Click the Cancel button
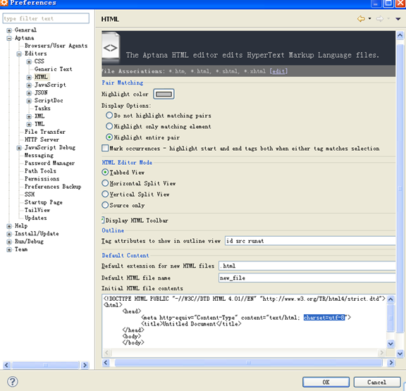The height and width of the screenshot is (391, 406). (x=376, y=383)
